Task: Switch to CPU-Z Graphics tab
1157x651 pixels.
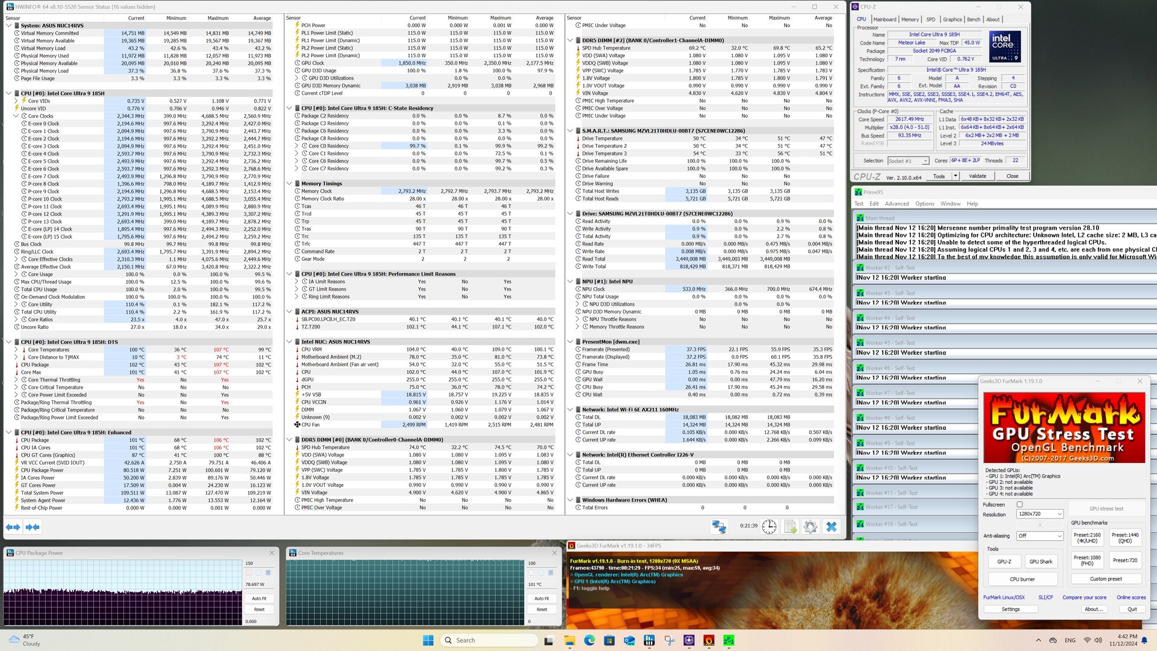Action: tap(952, 19)
